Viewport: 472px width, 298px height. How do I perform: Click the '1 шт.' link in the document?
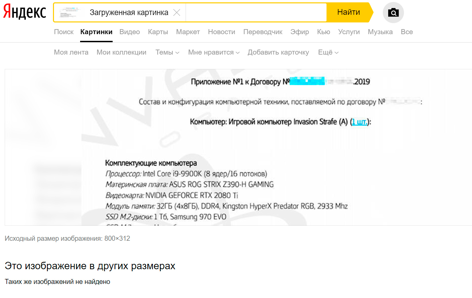[x=359, y=122]
